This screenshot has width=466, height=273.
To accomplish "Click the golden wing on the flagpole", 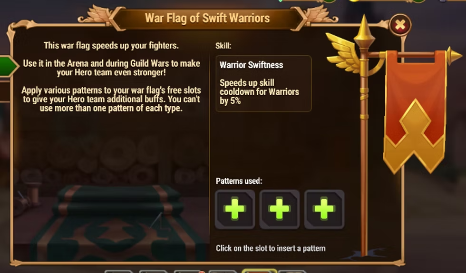I will (344, 53).
